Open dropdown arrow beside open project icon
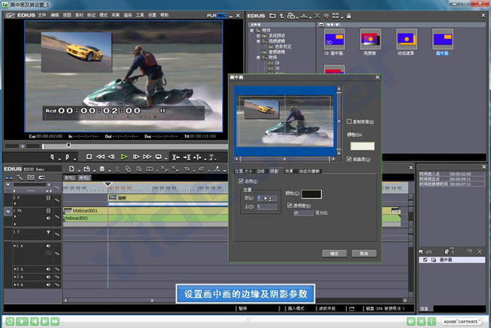The height and width of the screenshot is (328, 491). point(94,171)
